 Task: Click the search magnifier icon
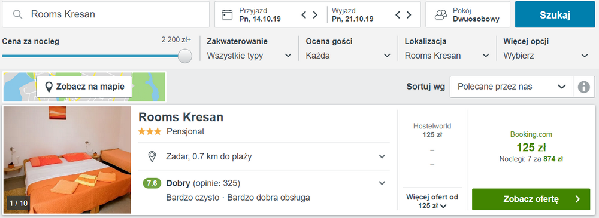pos(17,14)
